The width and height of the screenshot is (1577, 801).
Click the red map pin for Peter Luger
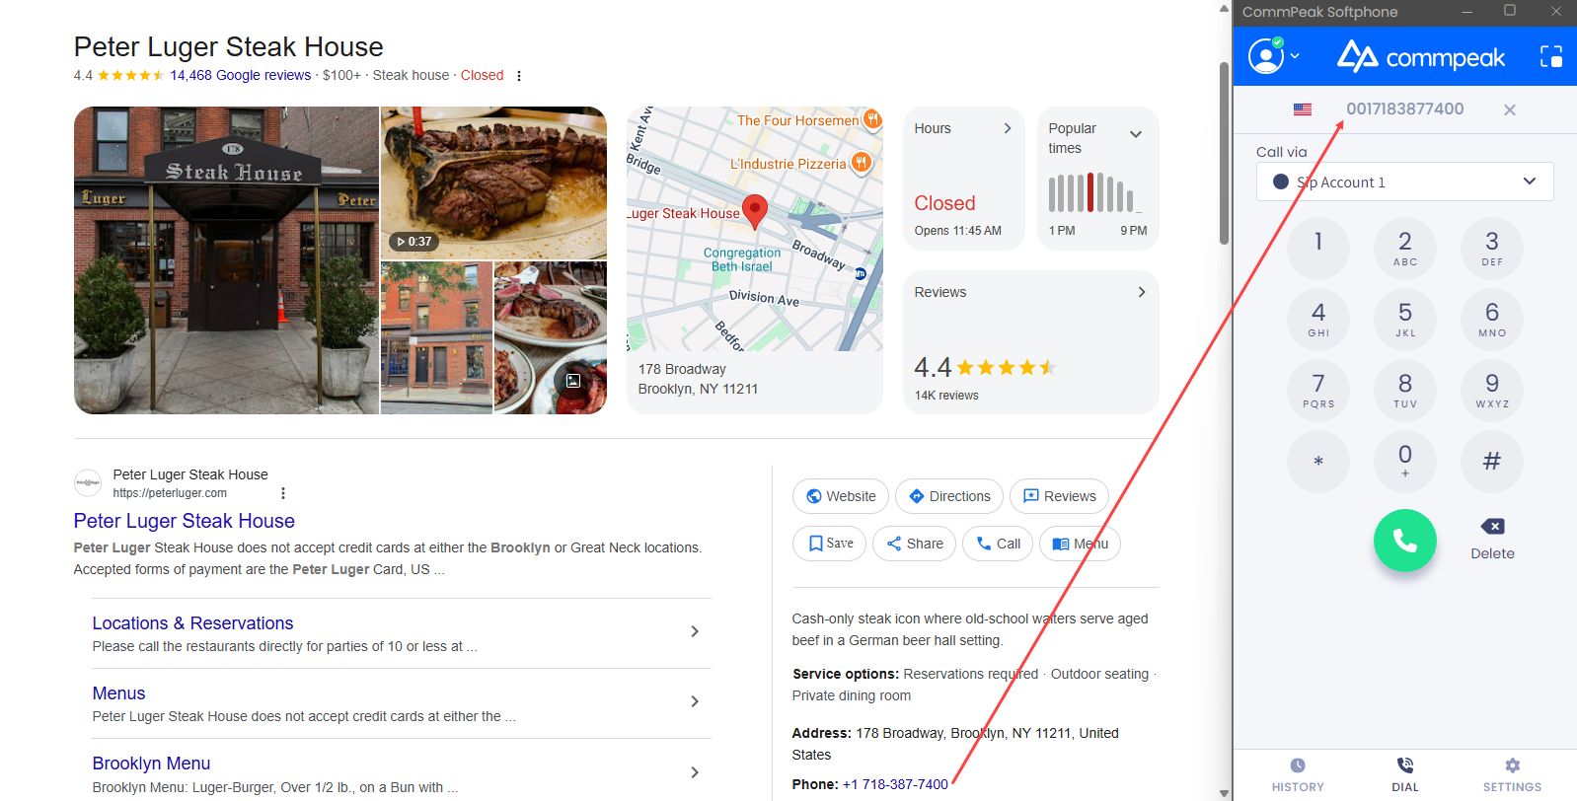754,211
